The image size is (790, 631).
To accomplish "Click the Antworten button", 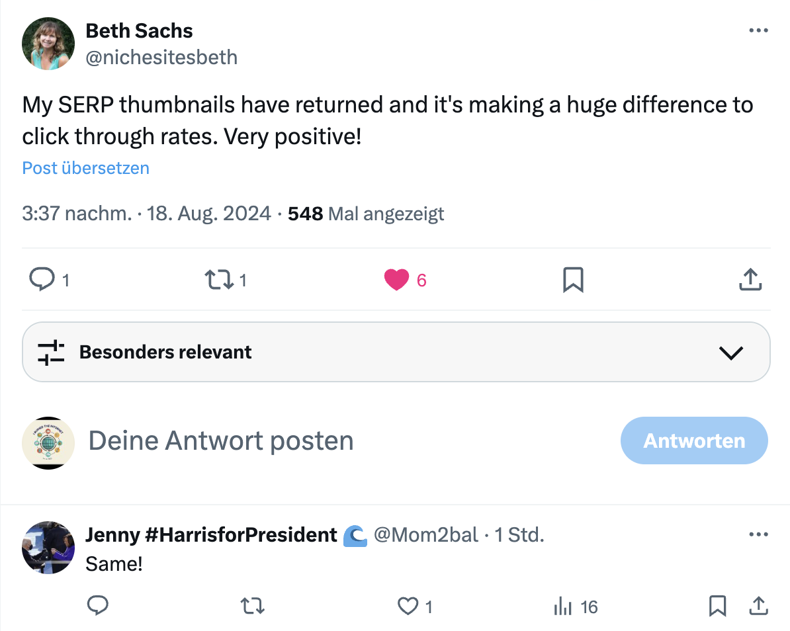I will (x=693, y=441).
